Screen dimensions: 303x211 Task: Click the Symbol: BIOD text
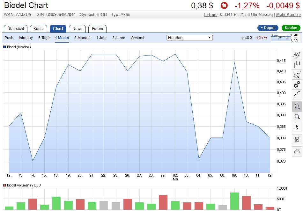tap(93, 14)
